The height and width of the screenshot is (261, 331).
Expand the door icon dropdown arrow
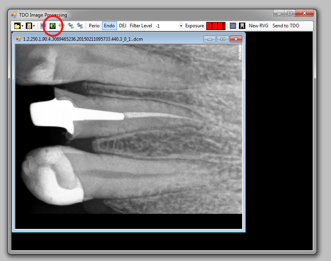(x=34, y=26)
